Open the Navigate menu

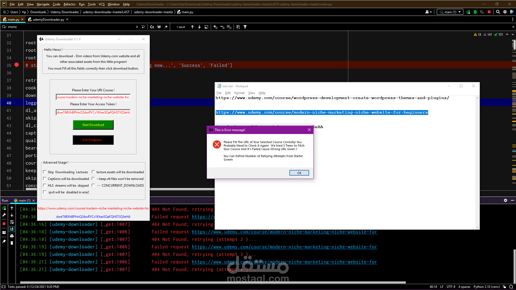[x=43, y=4]
